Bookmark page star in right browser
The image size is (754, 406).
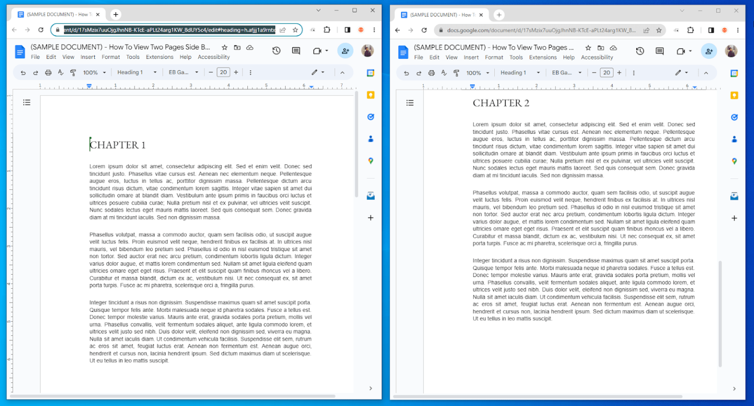tap(659, 30)
